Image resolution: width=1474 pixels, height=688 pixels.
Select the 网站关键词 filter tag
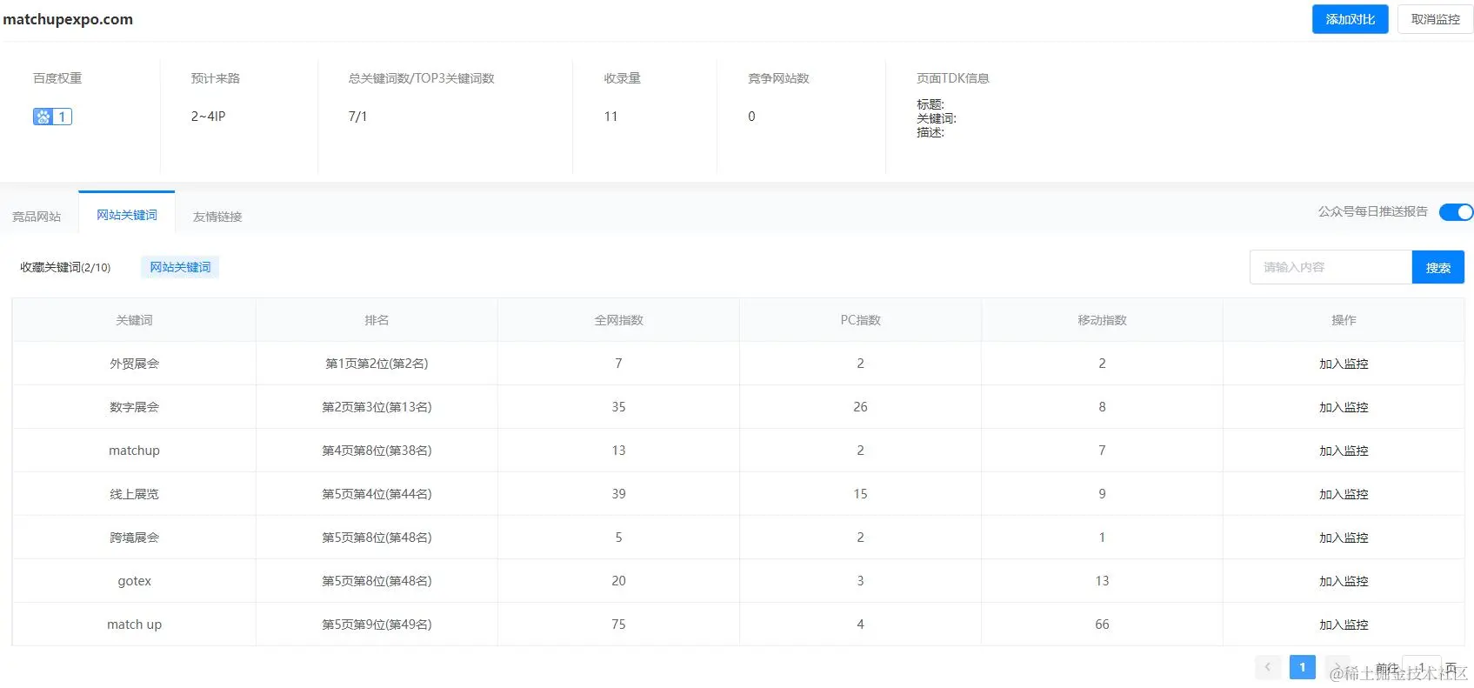(180, 267)
